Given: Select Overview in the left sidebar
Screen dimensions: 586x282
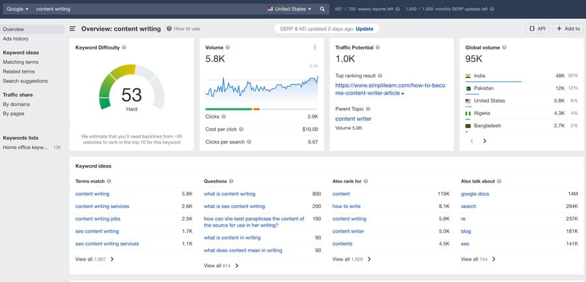Looking at the screenshot, I should click(x=32, y=29).
